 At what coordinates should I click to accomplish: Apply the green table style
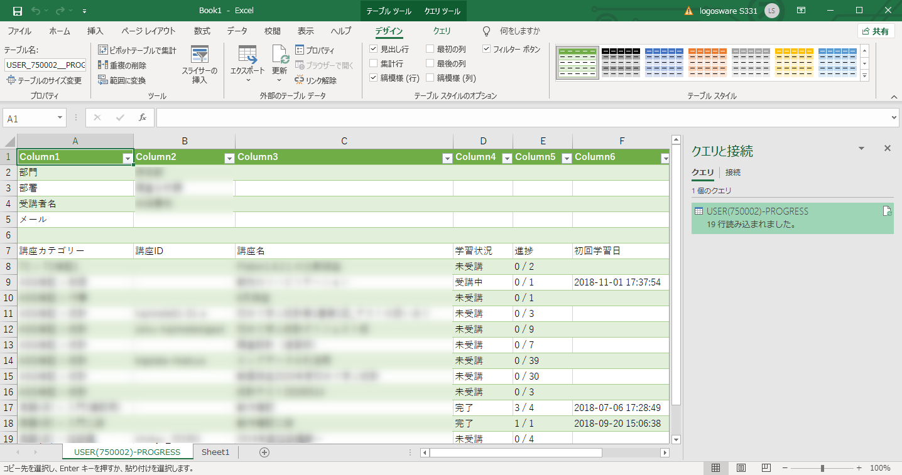(x=577, y=62)
